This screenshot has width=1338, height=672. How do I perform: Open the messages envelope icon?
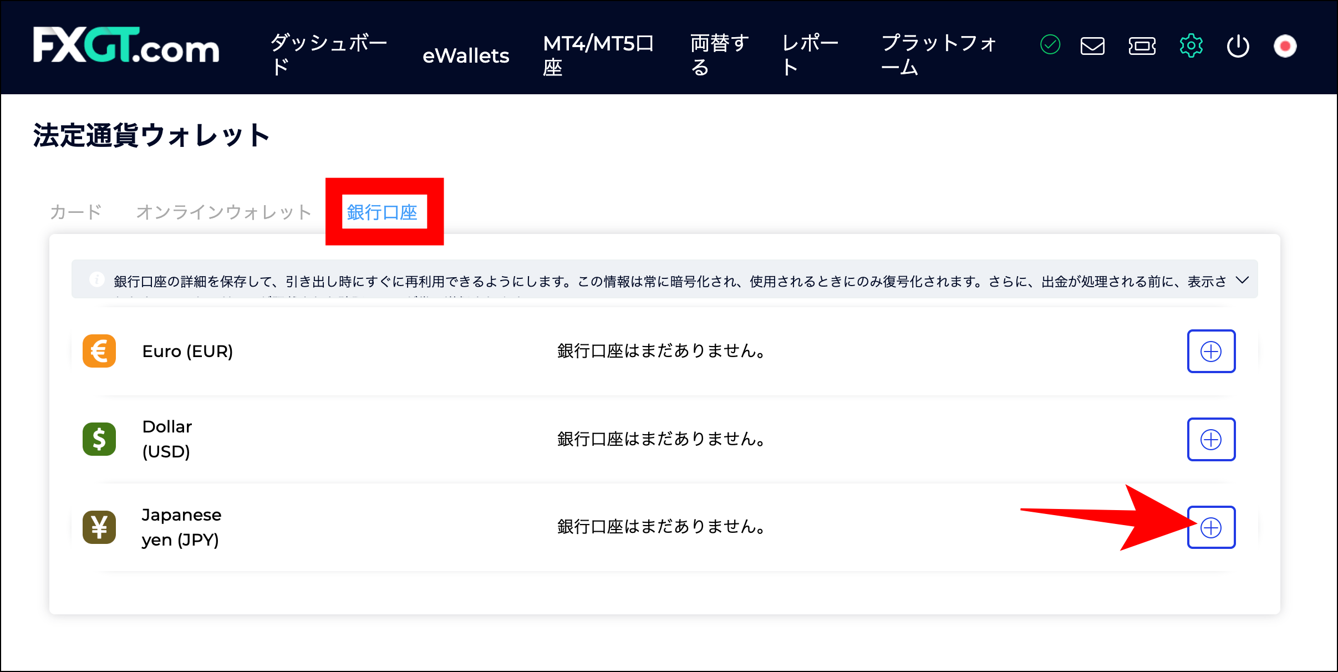[x=1091, y=47]
